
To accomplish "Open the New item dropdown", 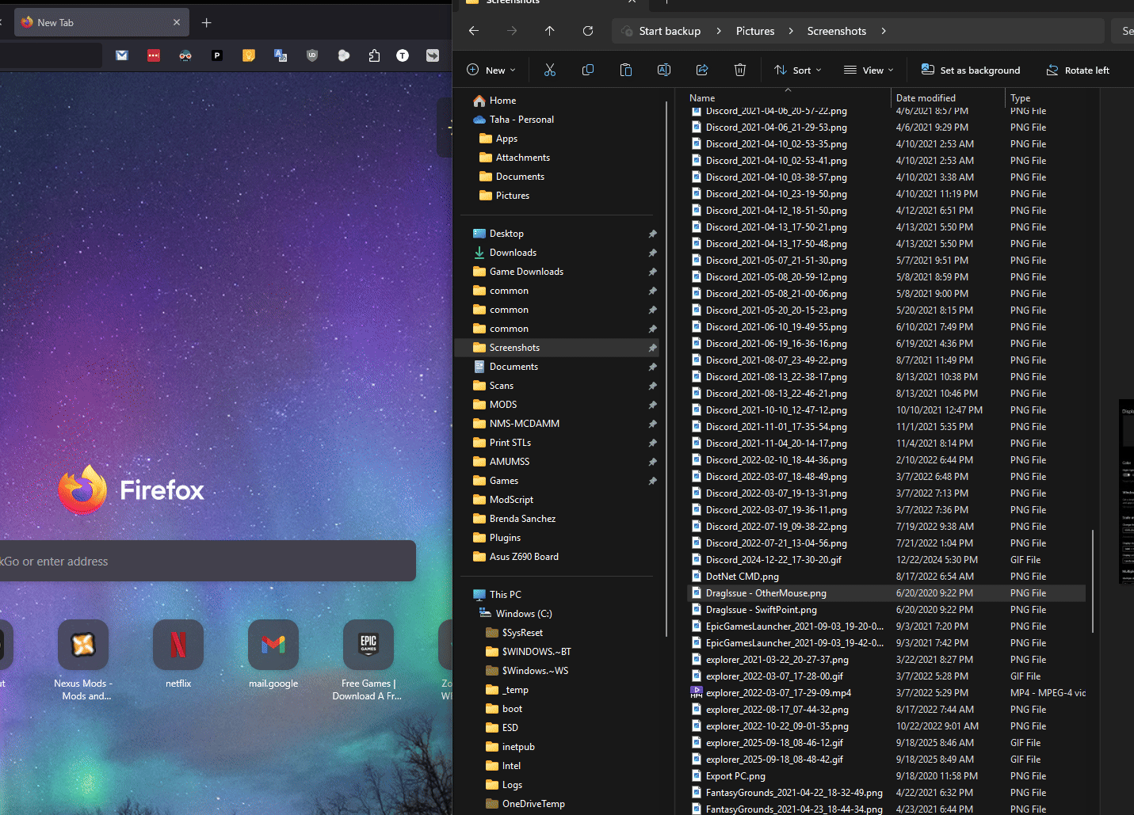I will (x=491, y=70).
